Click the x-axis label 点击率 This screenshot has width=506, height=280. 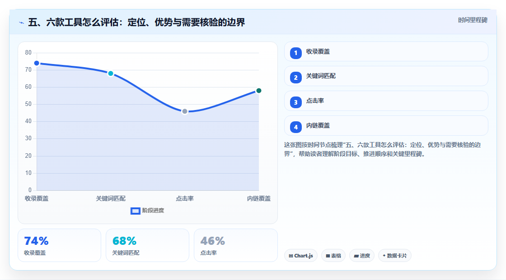[185, 198]
